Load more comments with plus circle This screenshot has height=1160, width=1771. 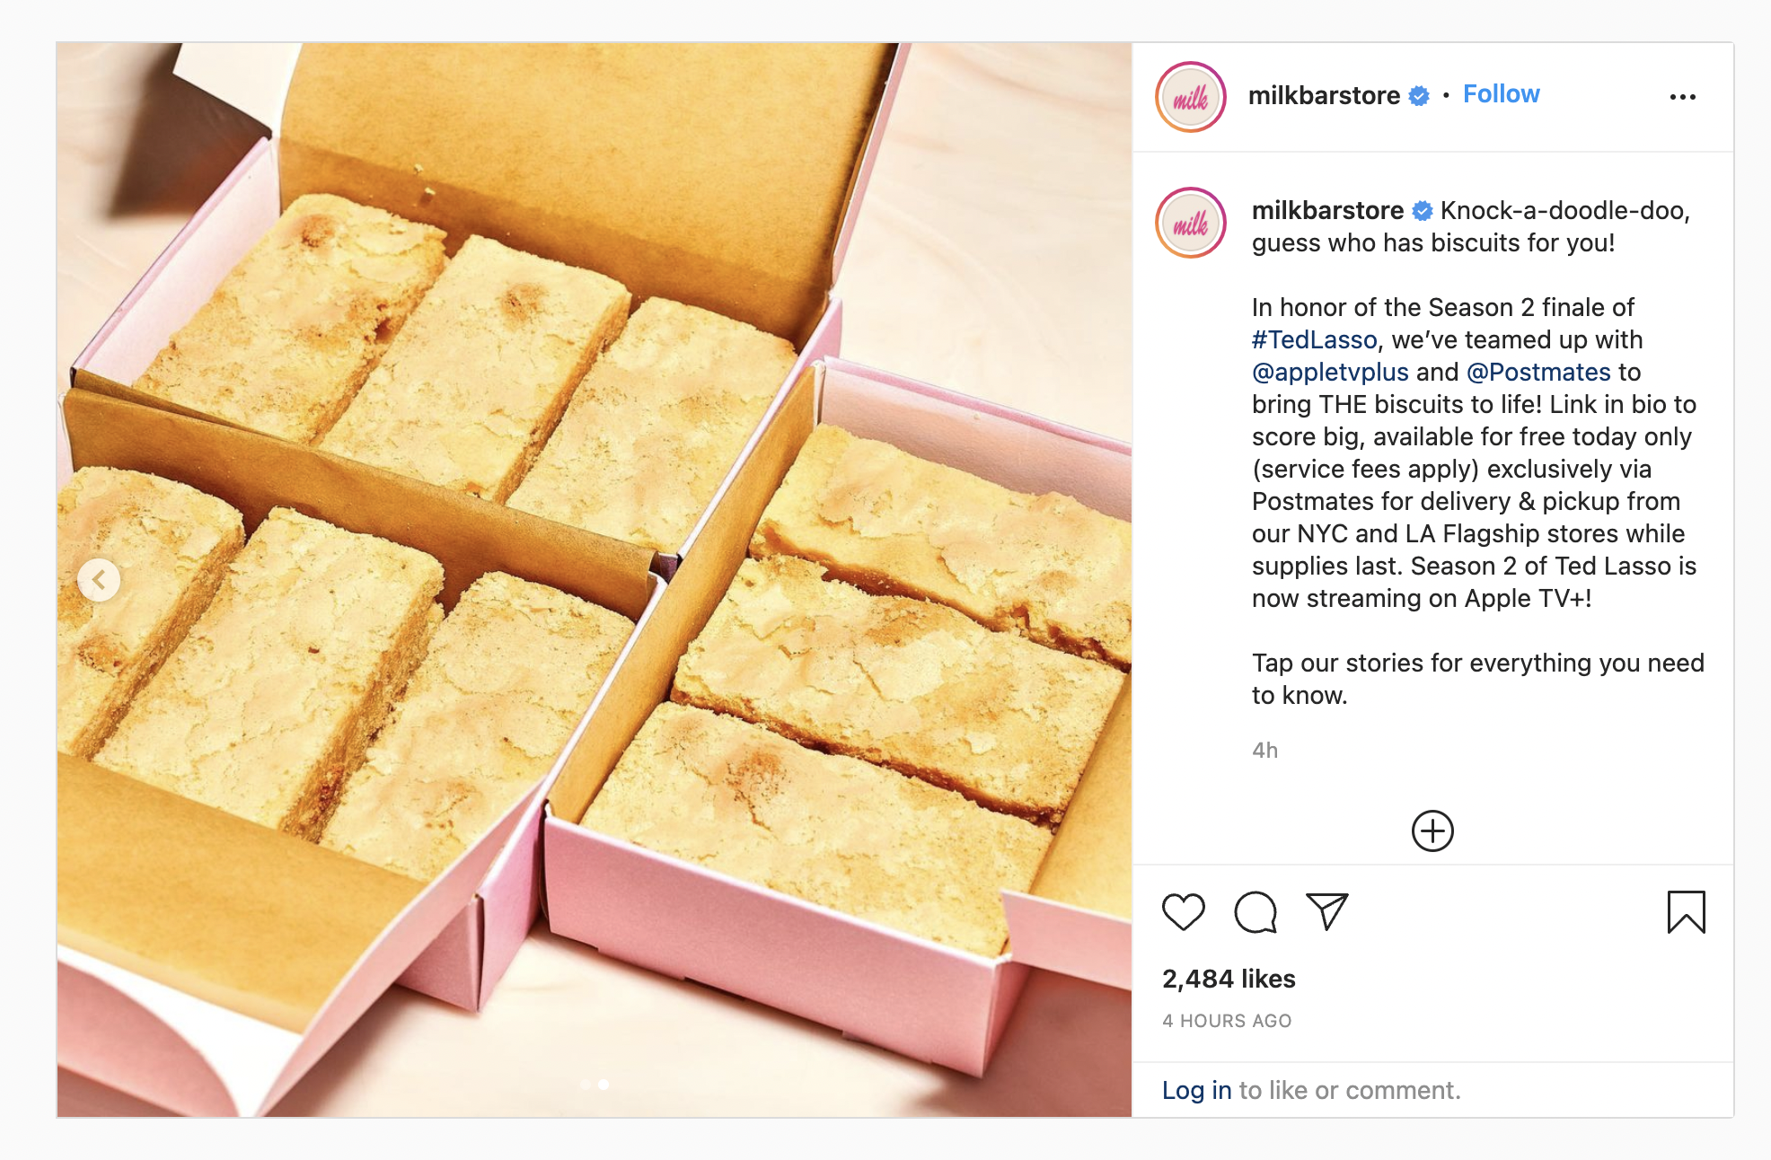pyautogui.click(x=1432, y=830)
